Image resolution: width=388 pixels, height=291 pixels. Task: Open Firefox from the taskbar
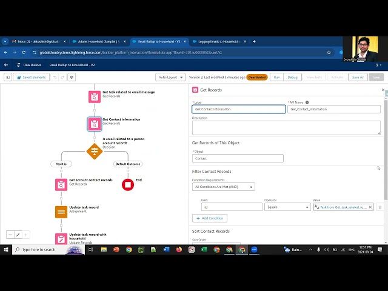click(179, 250)
